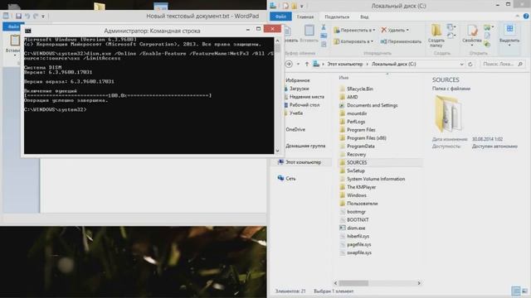This screenshot has width=531, height=298.
Task: Expand the address bar history dropdown
Action: (461, 64)
